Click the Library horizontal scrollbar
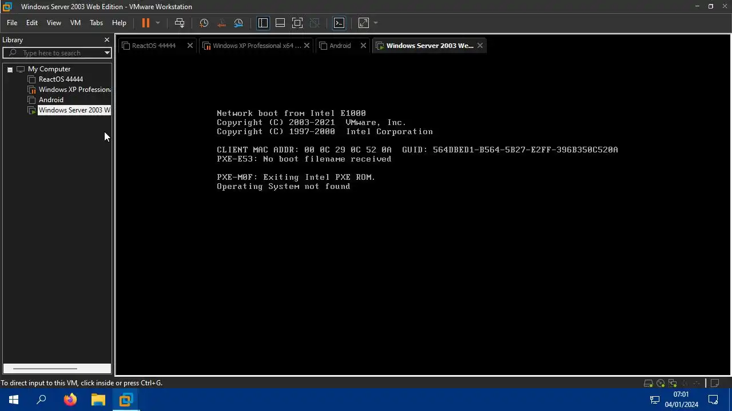Viewport: 732px width, 411px height. coord(45,369)
